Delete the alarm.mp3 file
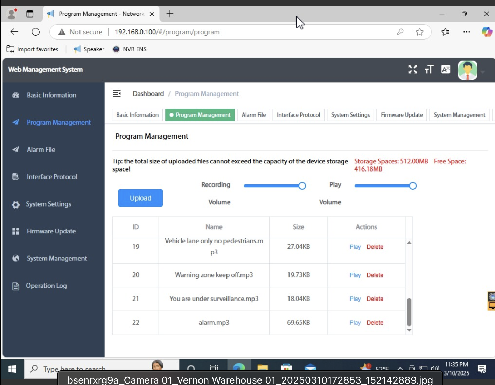The image size is (495, 385). click(x=375, y=323)
